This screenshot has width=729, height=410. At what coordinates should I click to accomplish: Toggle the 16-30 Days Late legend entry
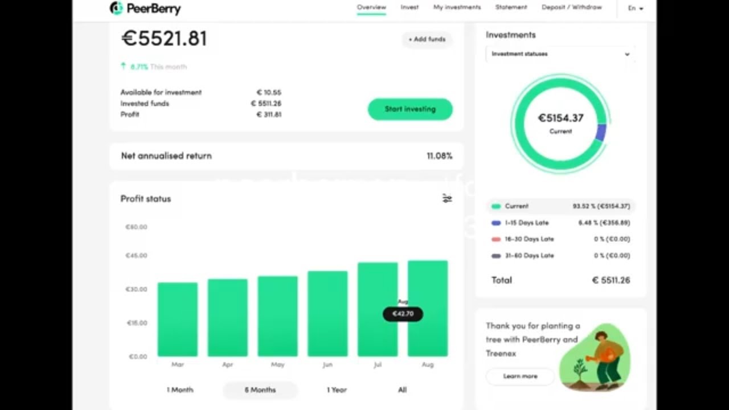[x=560, y=239]
